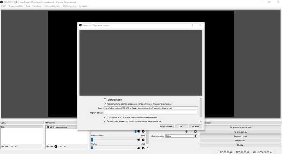282x154 pixels.
Task: Click the blue volume handle of the channel above Источник медиа
Action: point(136,132)
